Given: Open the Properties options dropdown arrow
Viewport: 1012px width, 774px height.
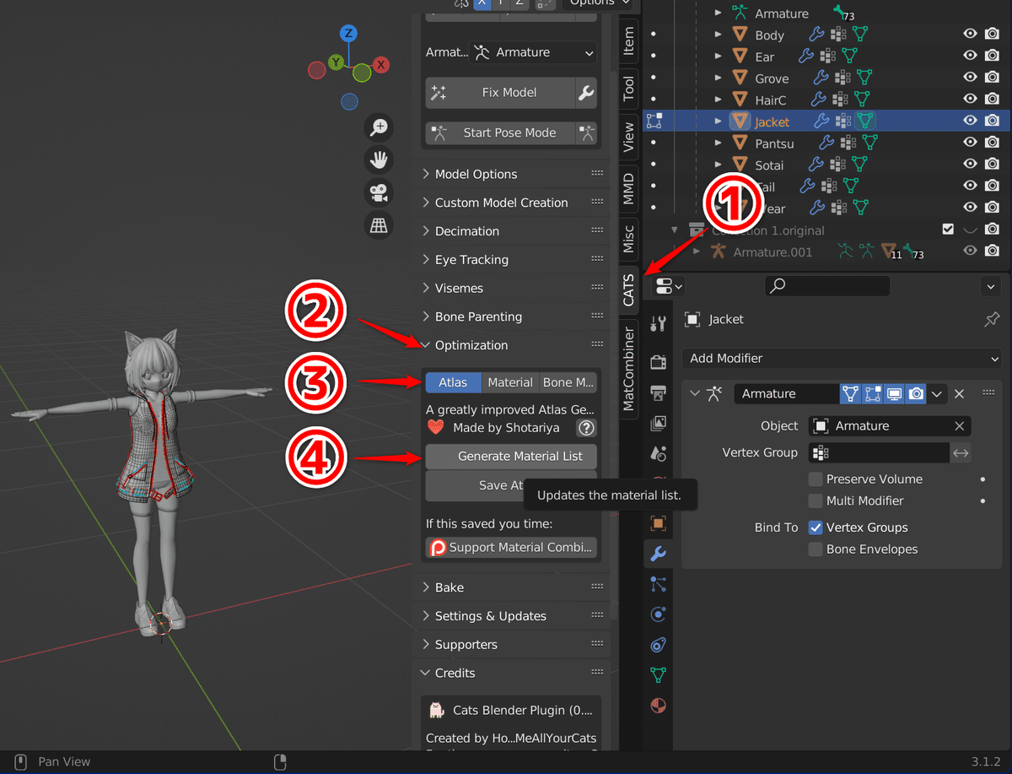Looking at the screenshot, I should click(x=992, y=286).
